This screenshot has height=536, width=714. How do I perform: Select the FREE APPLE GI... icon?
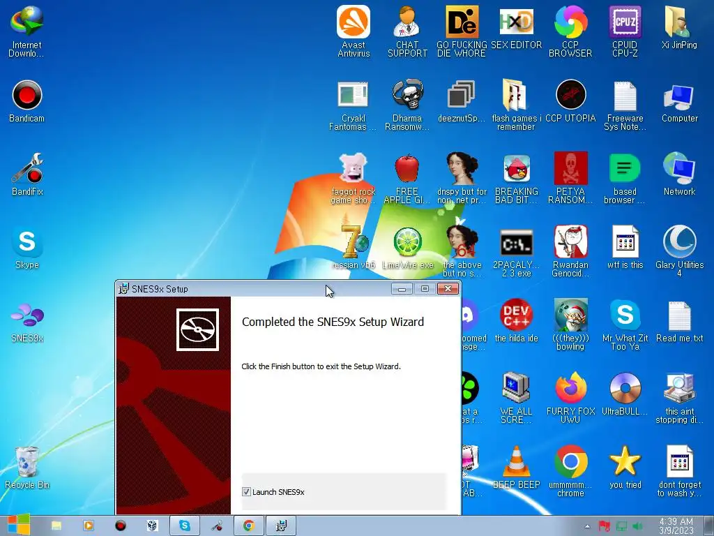[x=407, y=178]
